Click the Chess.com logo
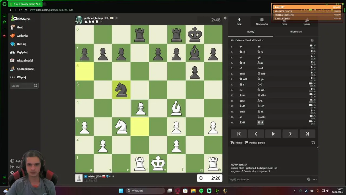This screenshot has width=346, height=195. pyautogui.click(x=21, y=18)
